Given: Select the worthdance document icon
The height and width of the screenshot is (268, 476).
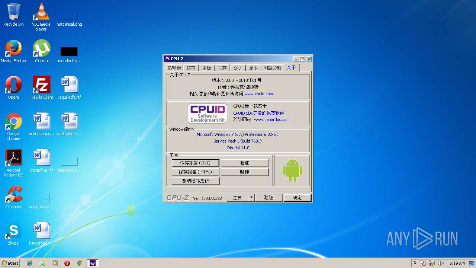Looking at the screenshot, I should pos(69,124).
